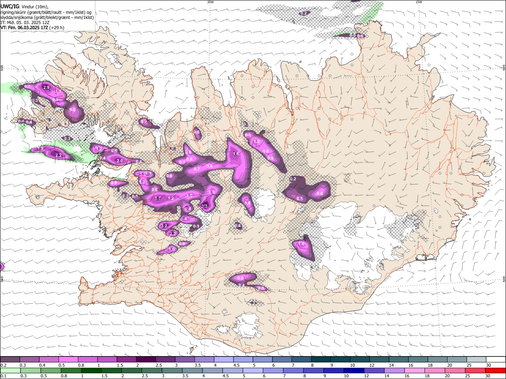Click the 2.9 snowfall value on the map

tap(46, 87)
